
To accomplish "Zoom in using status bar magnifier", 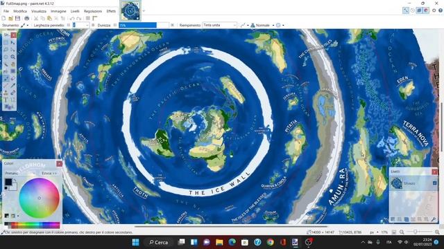I will [437, 232].
